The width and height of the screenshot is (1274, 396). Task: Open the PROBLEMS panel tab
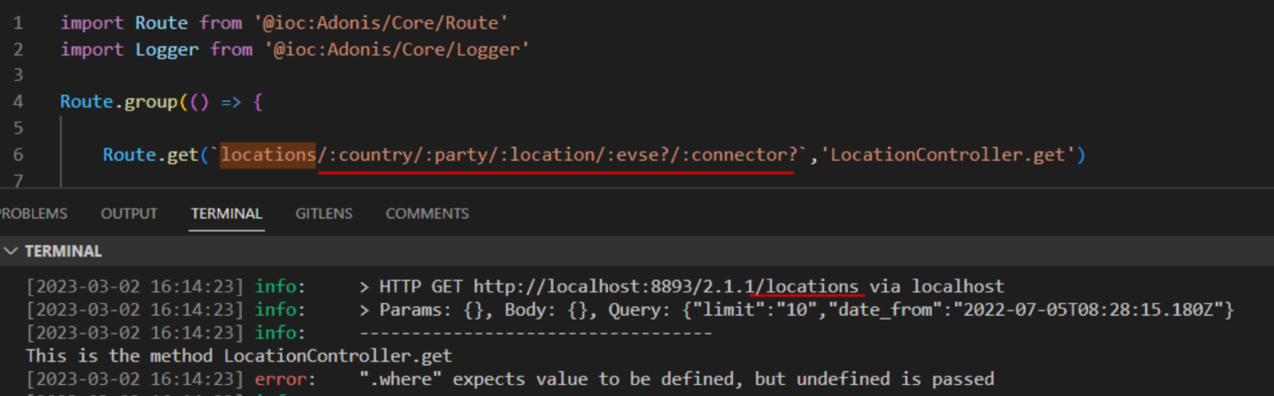click(x=33, y=213)
